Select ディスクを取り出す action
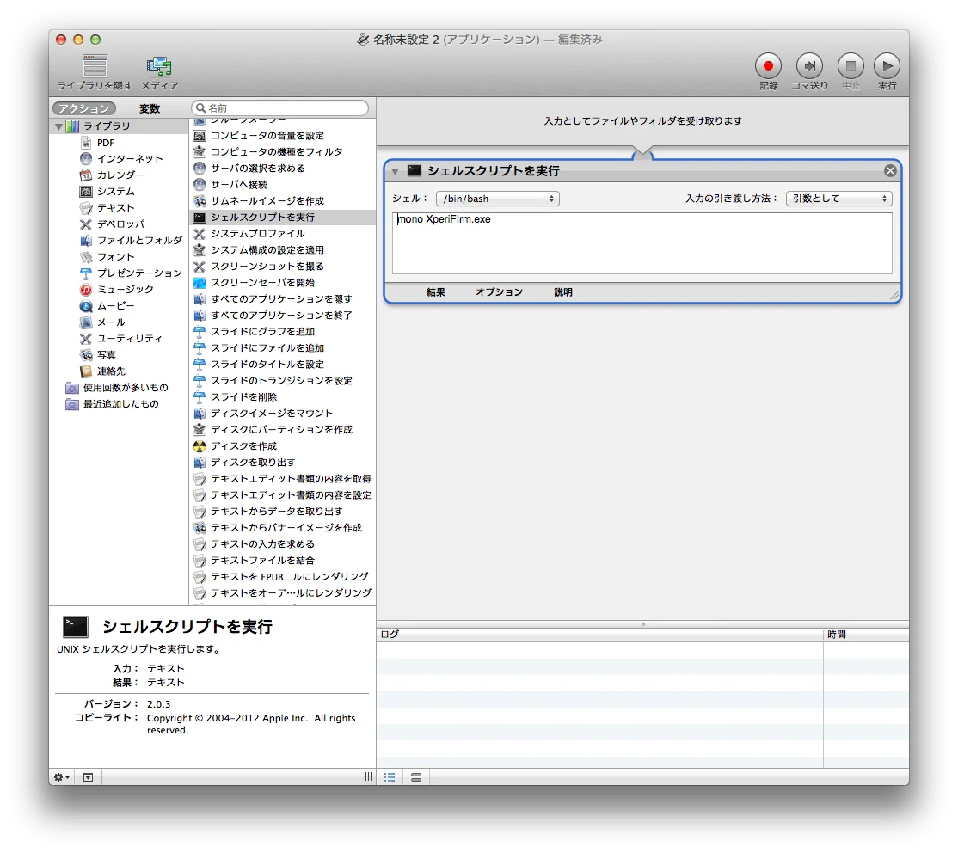 252,462
